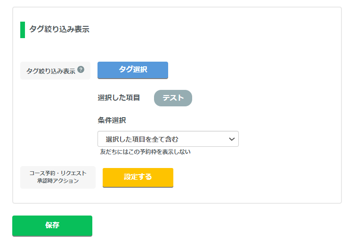Screen dimensions: 349x240
Task: Click the help question mark icon
Action: [x=81, y=70]
